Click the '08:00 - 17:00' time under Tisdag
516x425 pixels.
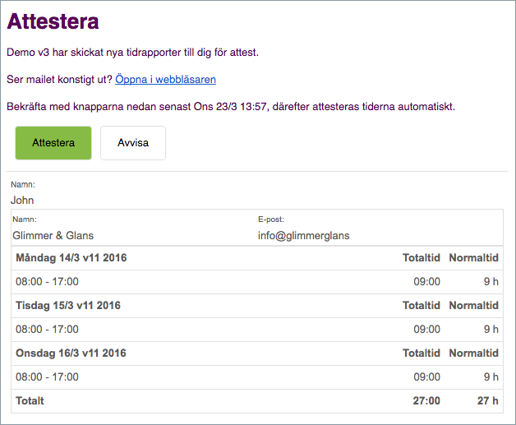coord(47,329)
